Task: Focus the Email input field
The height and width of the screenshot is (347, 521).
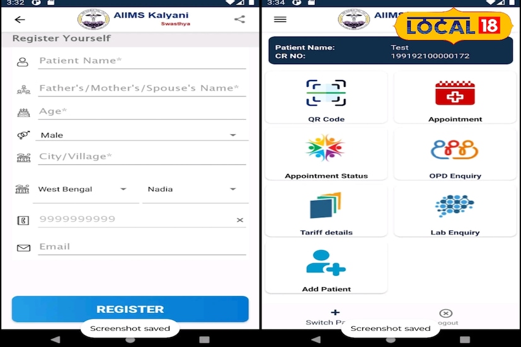Action: [142, 247]
